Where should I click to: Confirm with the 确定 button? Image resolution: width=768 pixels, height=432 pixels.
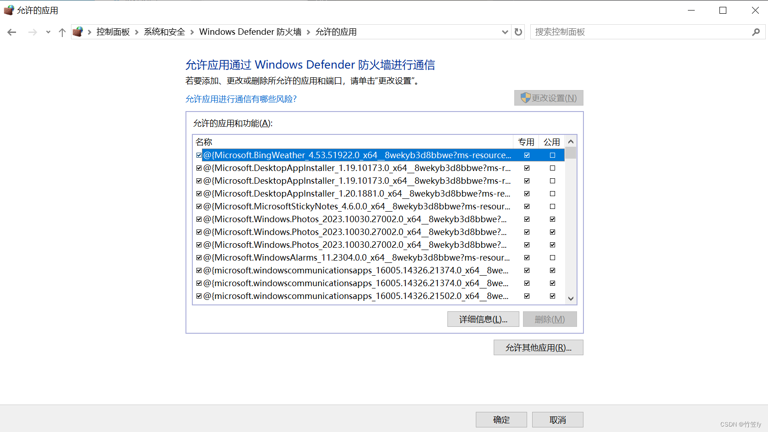(501, 420)
